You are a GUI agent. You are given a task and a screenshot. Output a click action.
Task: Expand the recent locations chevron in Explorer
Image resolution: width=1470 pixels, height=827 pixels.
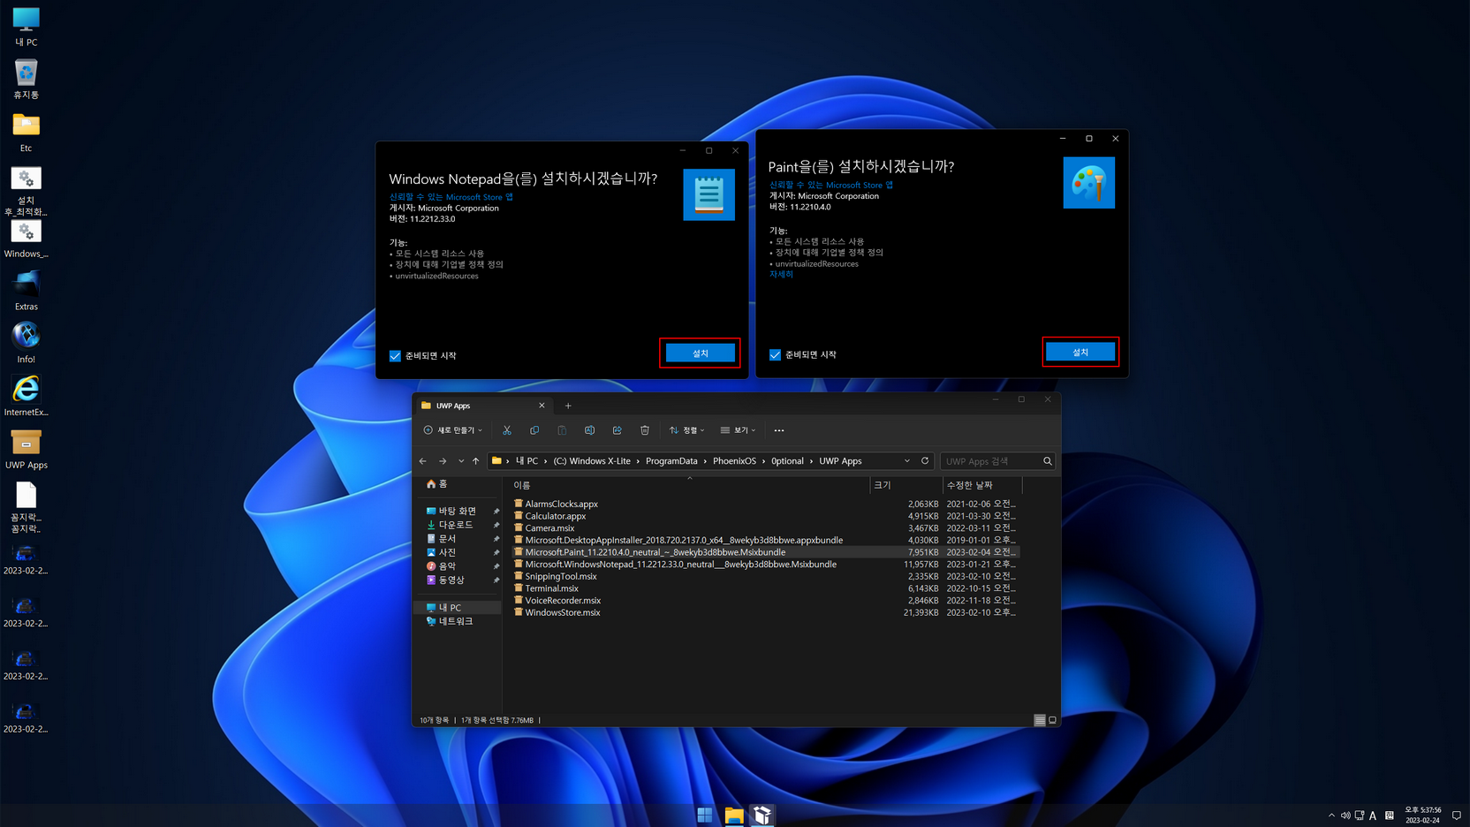pyautogui.click(x=460, y=461)
